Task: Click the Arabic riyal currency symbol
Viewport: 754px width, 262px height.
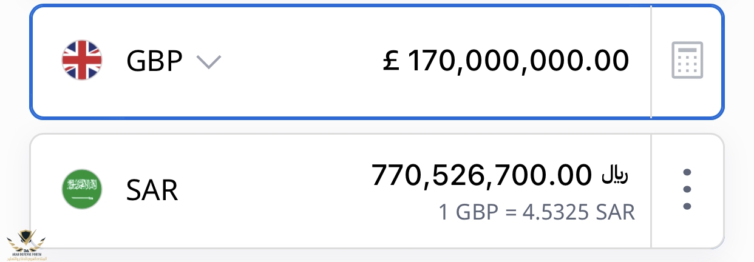Action: [615, 175]
